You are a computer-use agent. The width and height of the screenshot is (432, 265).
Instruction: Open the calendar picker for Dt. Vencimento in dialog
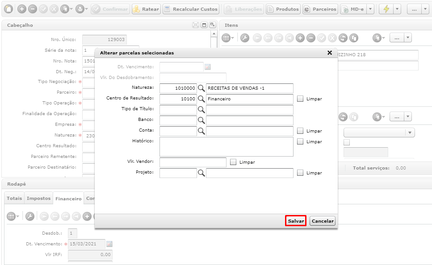(207, 67)
